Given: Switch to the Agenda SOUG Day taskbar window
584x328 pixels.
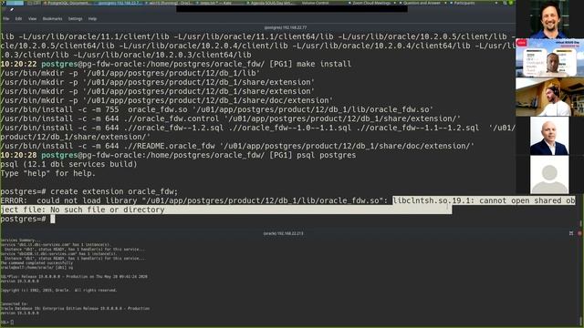Looking at the screenshot, I should coord(270,3).
